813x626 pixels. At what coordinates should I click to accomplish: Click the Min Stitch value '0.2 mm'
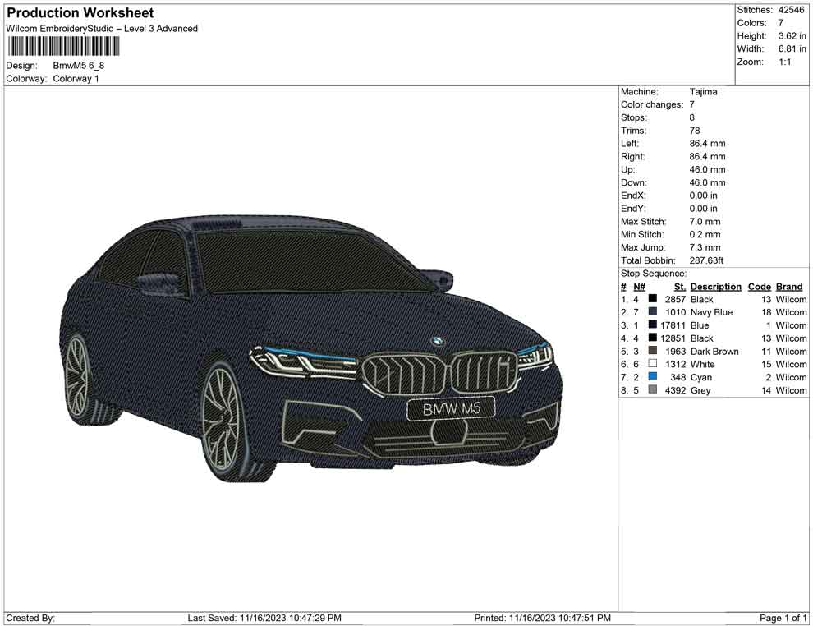(705, 234)
